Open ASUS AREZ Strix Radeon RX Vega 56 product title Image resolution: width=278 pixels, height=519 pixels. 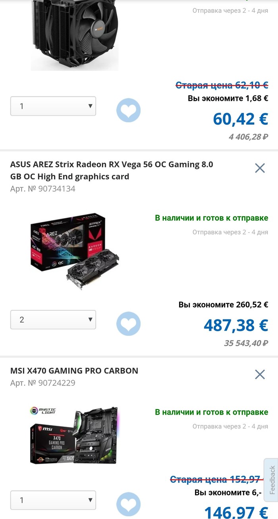tap(112, 170)
